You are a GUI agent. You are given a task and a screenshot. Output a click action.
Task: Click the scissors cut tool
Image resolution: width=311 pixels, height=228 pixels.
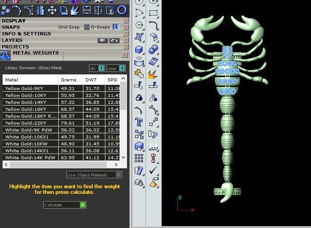(110, 10)
